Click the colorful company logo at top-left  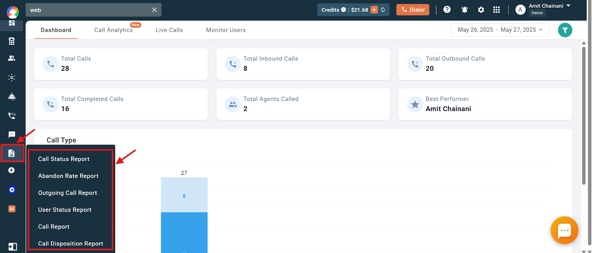click(x=13, y=12)
